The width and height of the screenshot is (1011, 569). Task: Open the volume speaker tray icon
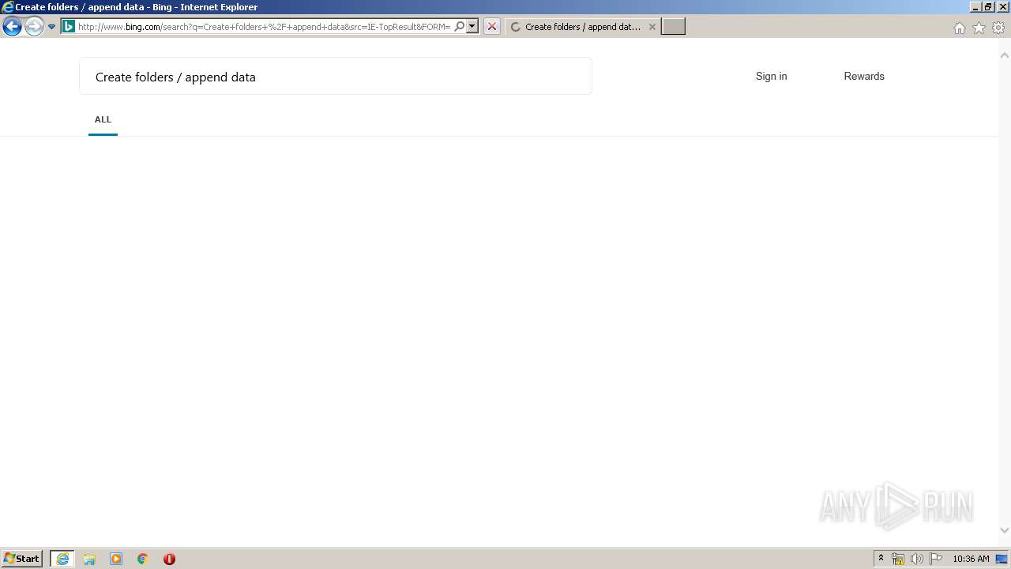point(917,559)
